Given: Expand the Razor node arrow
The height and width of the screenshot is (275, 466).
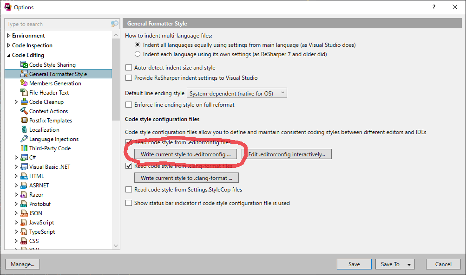Looking at the screenshot, I should point(16,195).
